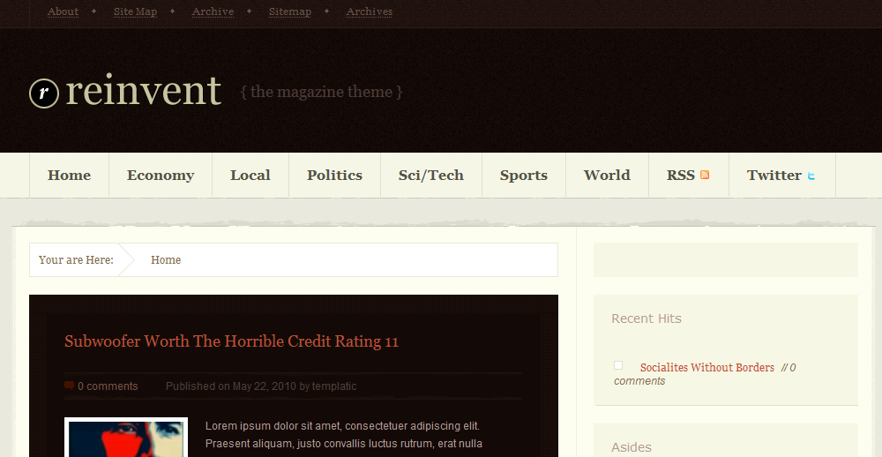The image size is (882, 457).
Task: Click the small thumbnail beside Socialites Without Borders
Action: [x=618, y=365]
